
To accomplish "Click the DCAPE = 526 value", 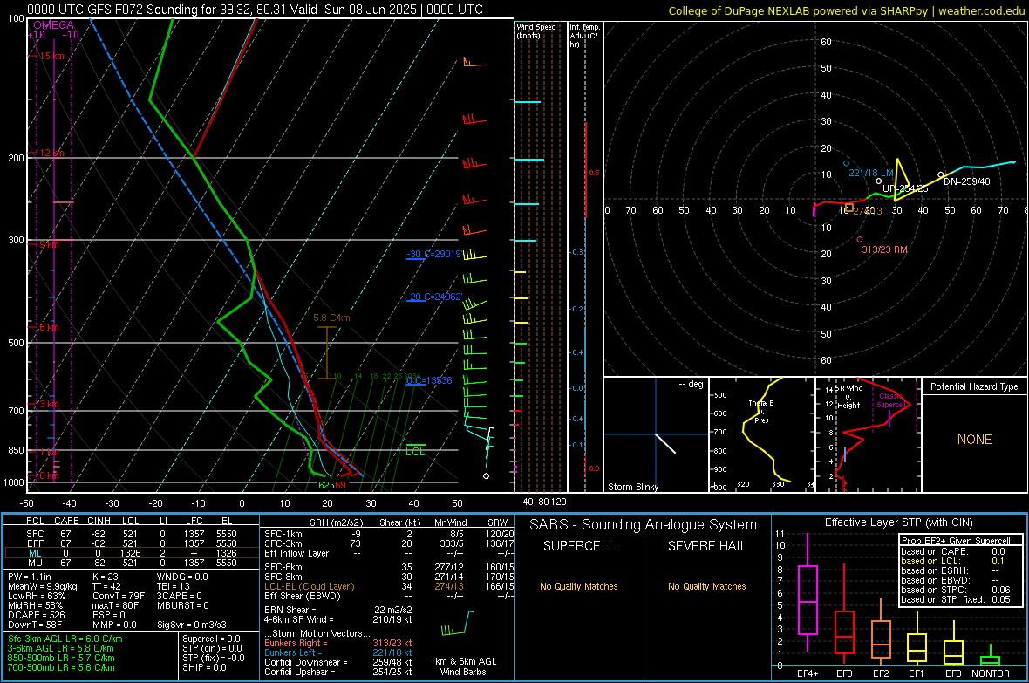I will (x=36, y=615).
